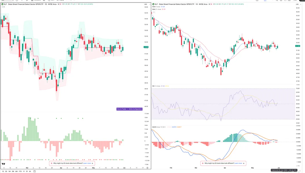Image resolution: width=305 pixels, height=173 pixels.
Task: Dismiss US stock data notice on right chart
Action: pyautogui.click(x=244, y=163)
